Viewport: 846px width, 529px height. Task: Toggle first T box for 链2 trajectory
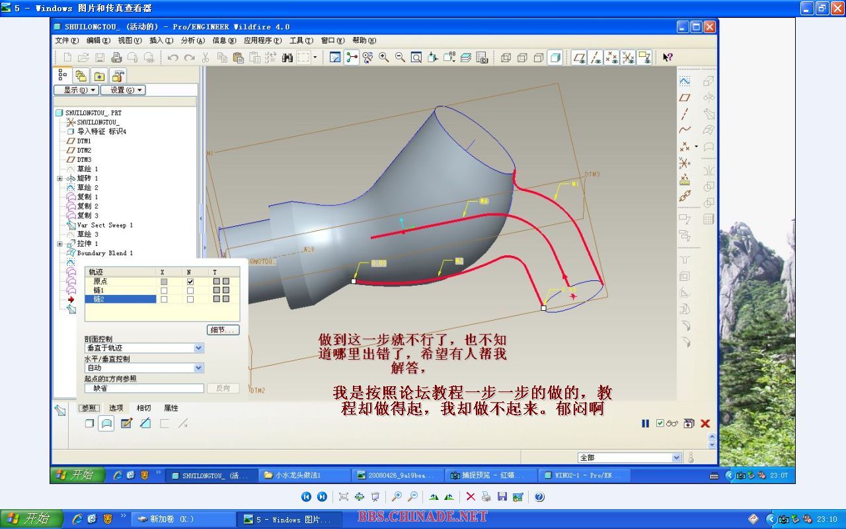point(216,300)
